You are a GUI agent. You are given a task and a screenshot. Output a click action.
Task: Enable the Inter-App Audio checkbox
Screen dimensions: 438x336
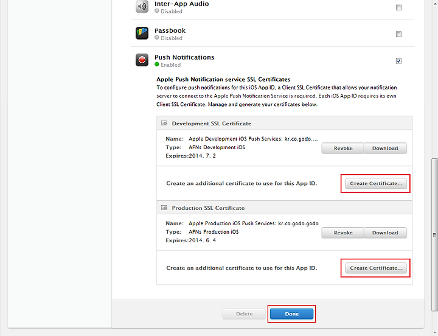pyautogui.click(x=398, y=7)
